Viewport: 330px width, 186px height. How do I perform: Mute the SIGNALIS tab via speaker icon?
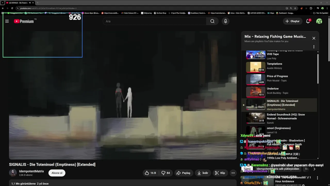tap(30, 3)
